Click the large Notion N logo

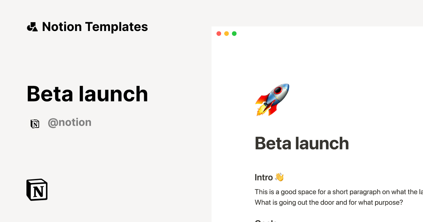(x=37, y=189)
